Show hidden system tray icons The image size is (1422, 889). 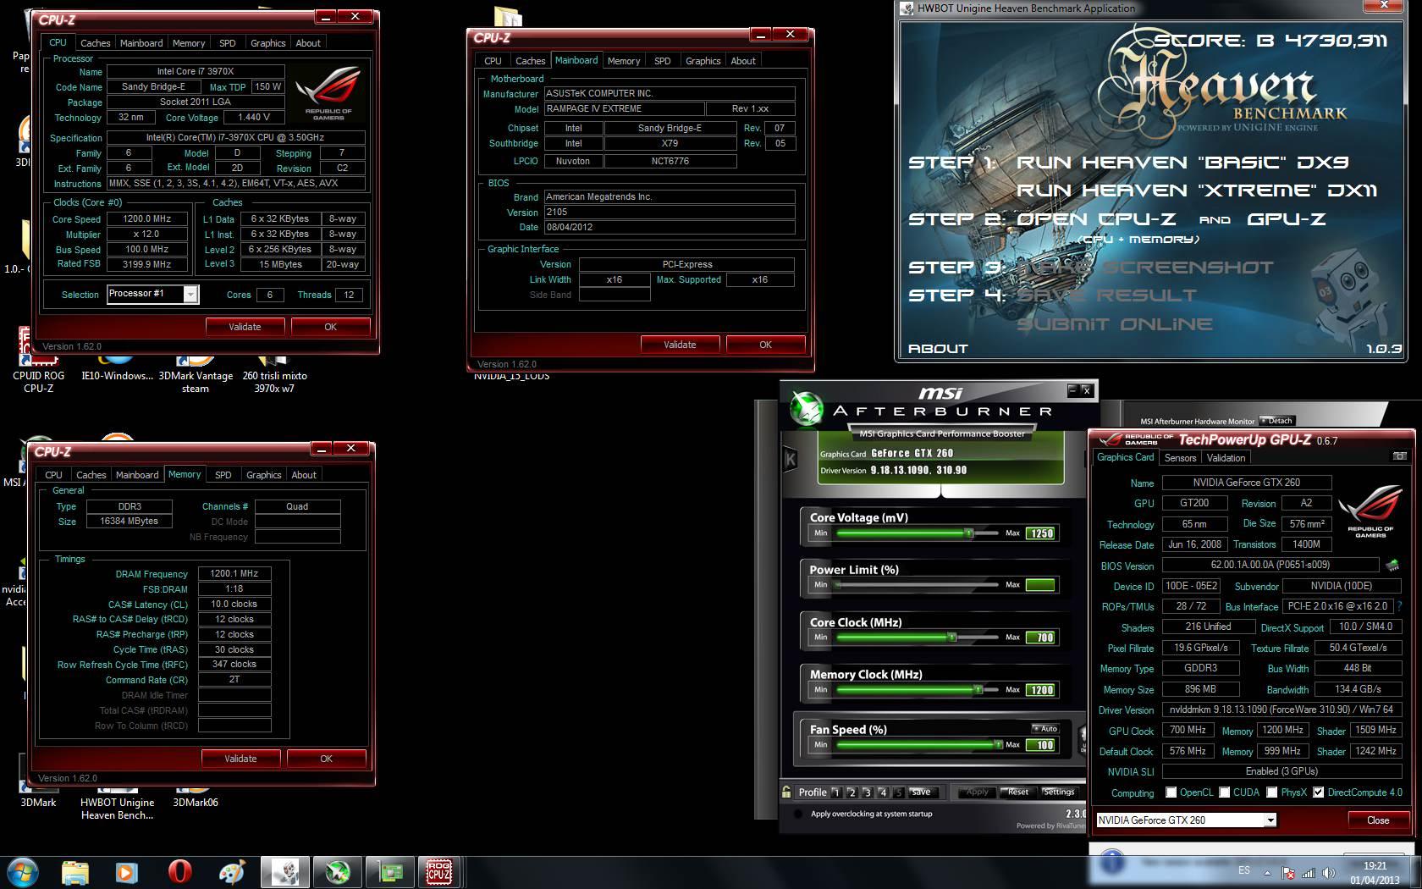pos(1267,873)
